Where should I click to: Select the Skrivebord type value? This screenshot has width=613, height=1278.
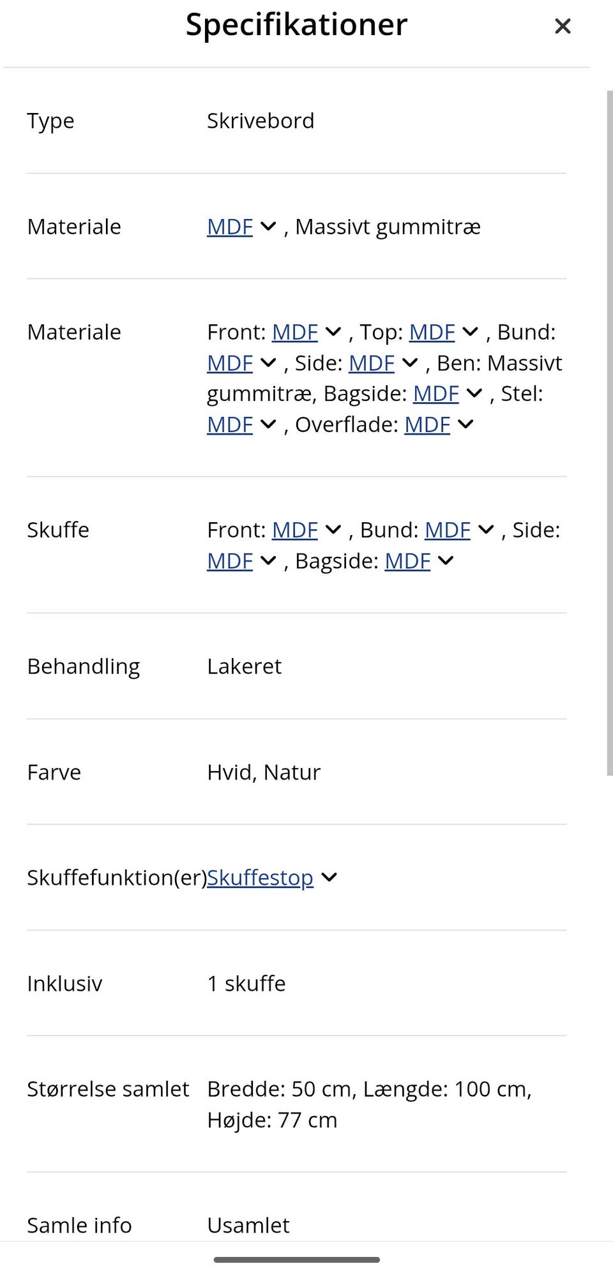point(260,121)
